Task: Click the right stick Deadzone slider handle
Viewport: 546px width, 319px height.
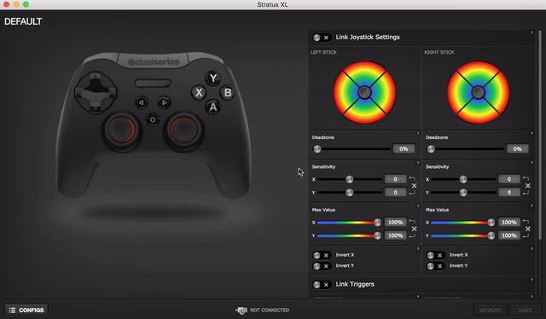Action: pyautogui.click(x=431, y=149)
